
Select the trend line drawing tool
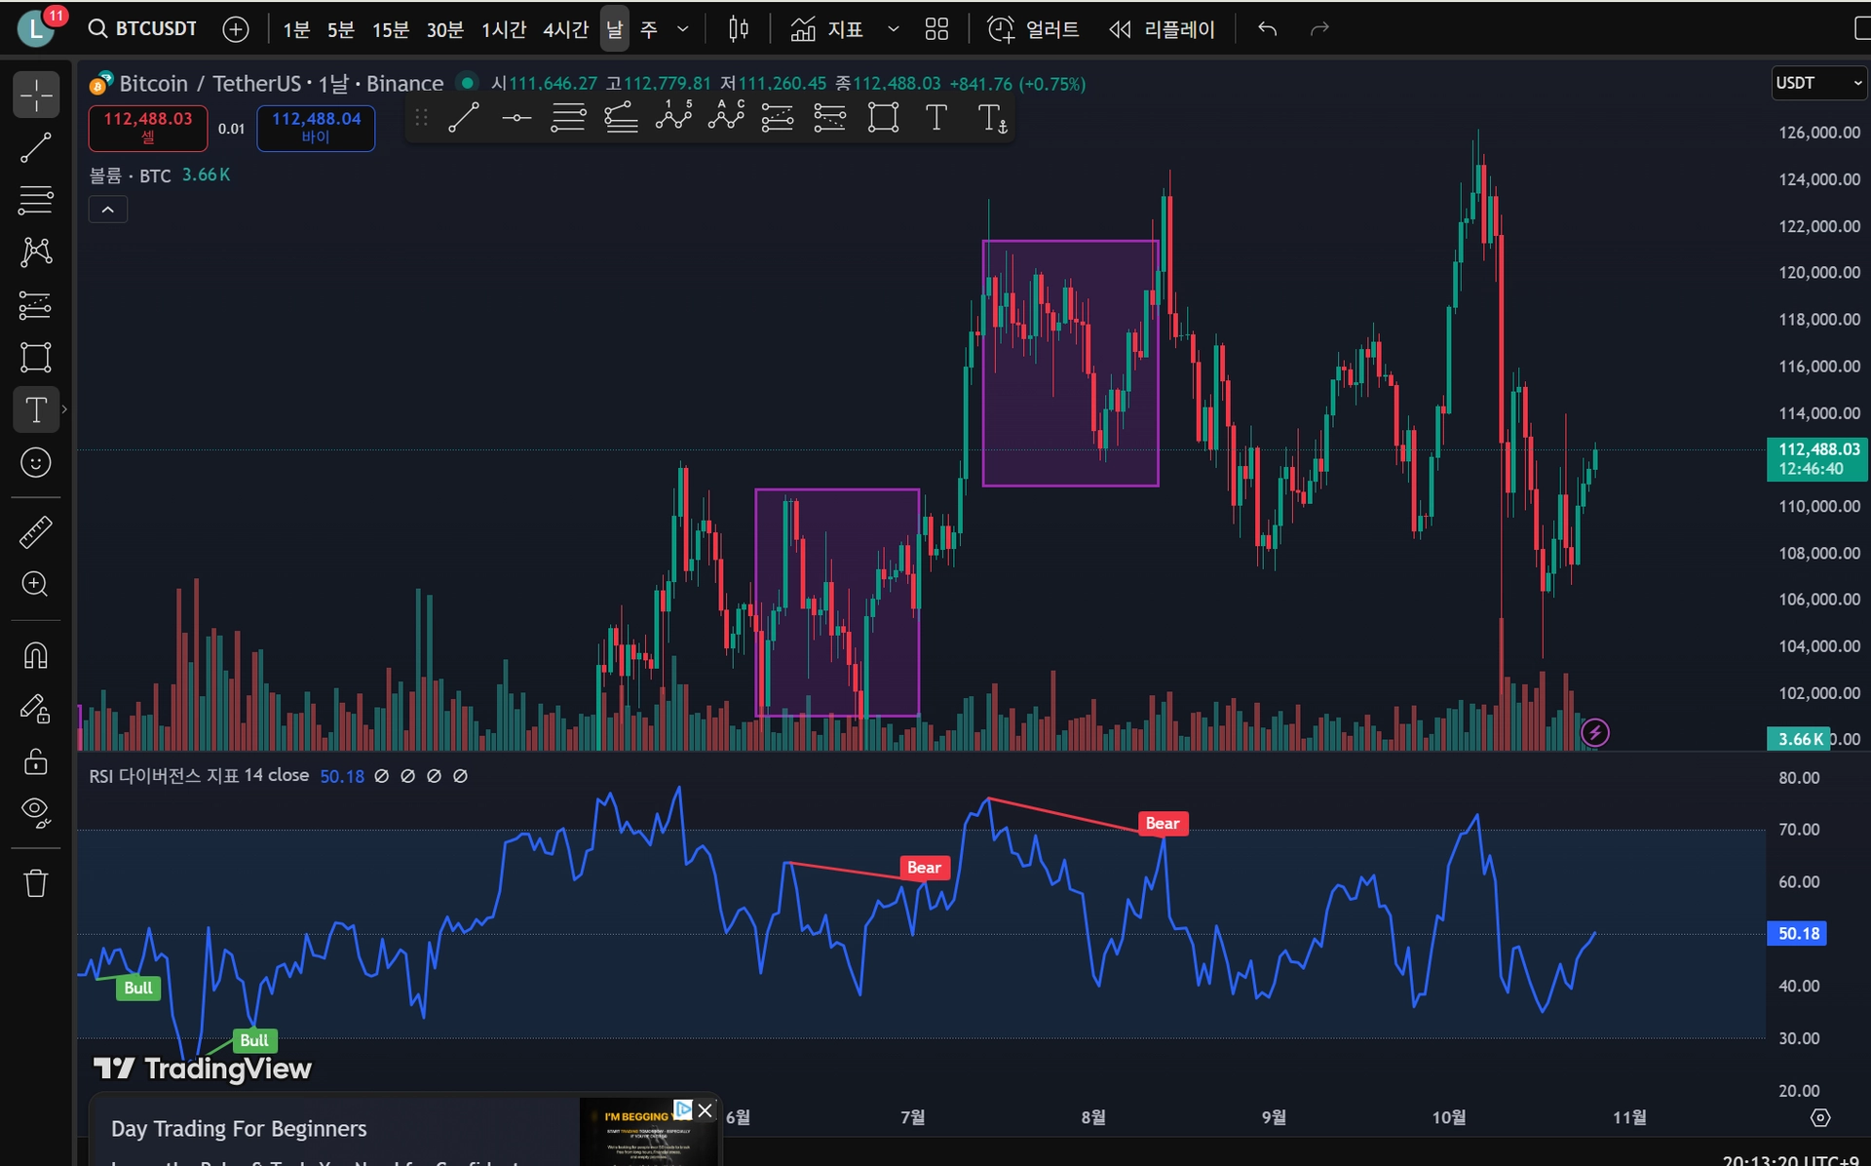coord(36,148)
